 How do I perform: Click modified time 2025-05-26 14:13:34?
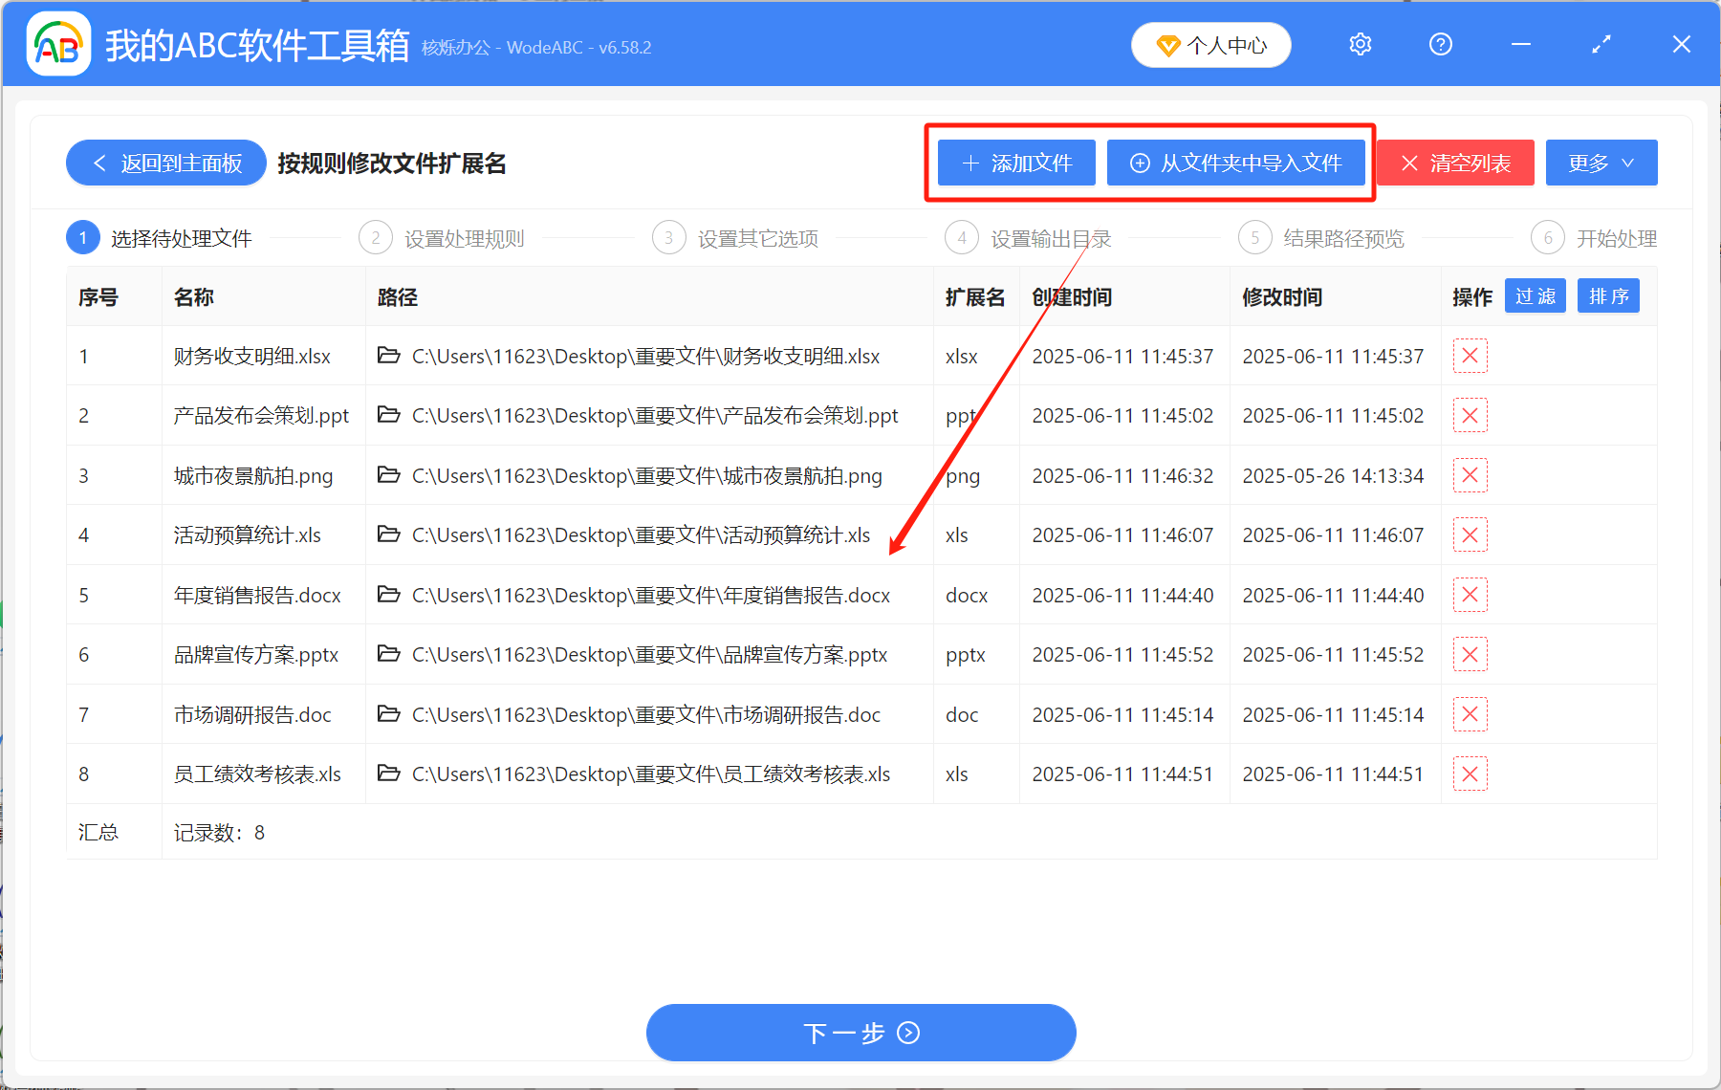[1333, 476]
